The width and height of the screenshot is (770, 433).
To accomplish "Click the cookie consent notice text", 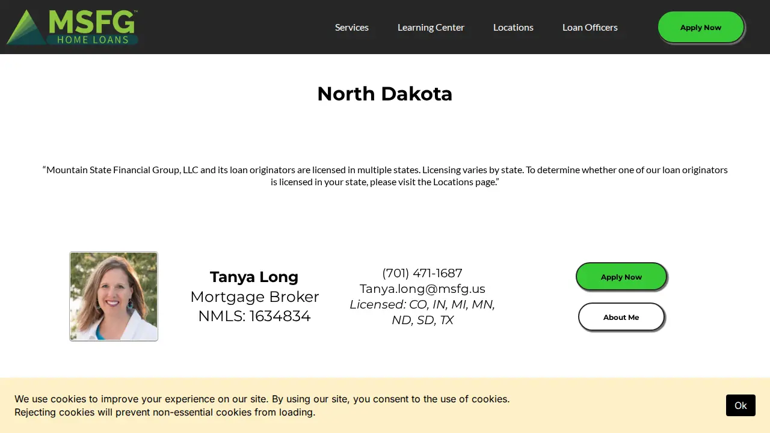I will (x=262, y=405).
